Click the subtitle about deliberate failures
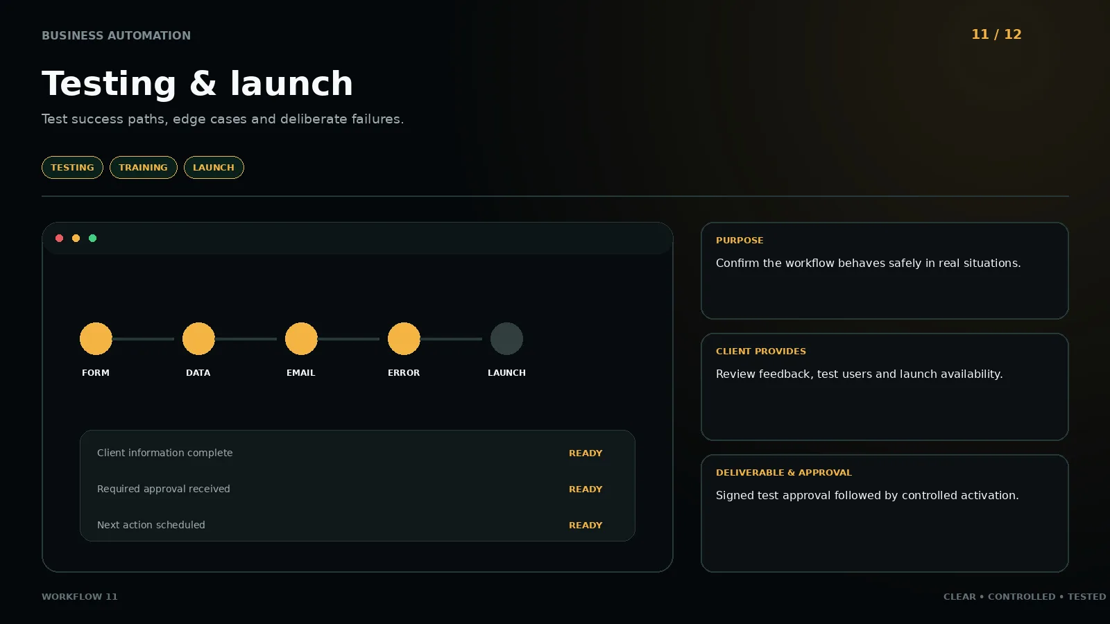The image size is (1110, 624). [x=223, y=119]
